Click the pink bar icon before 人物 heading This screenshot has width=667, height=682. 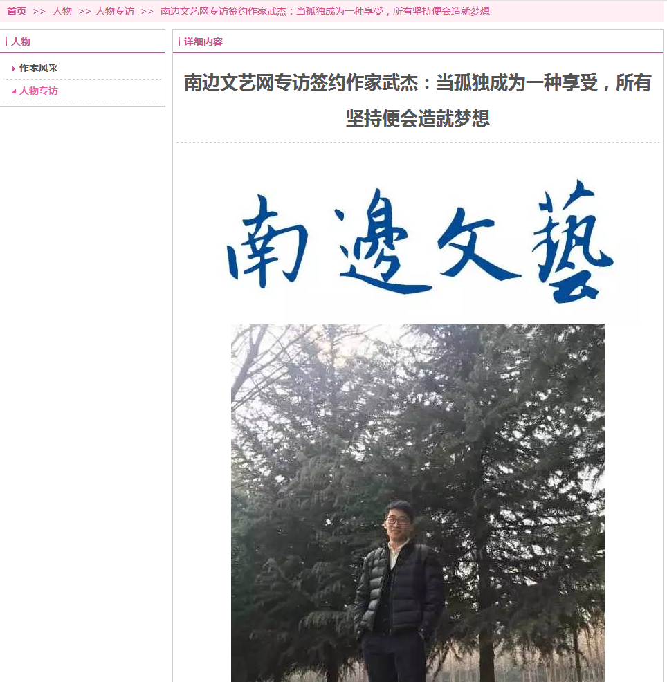pyautogui.click(x=6, y=42)
